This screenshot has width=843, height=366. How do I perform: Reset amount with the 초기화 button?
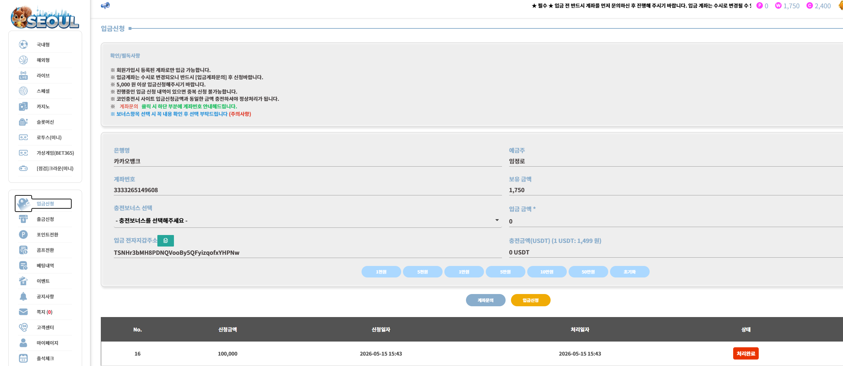[629, 272]
